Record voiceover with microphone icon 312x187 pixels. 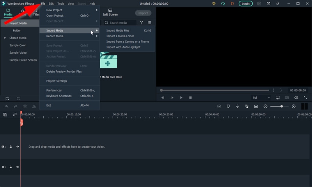[x=238, y=107]
